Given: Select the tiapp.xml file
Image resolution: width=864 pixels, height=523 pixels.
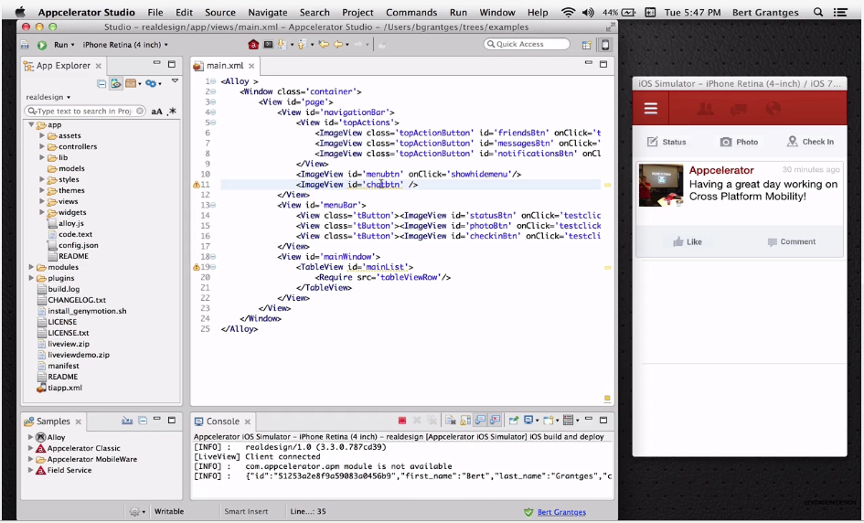Looking at the screenshot, I should pos(59,388).
